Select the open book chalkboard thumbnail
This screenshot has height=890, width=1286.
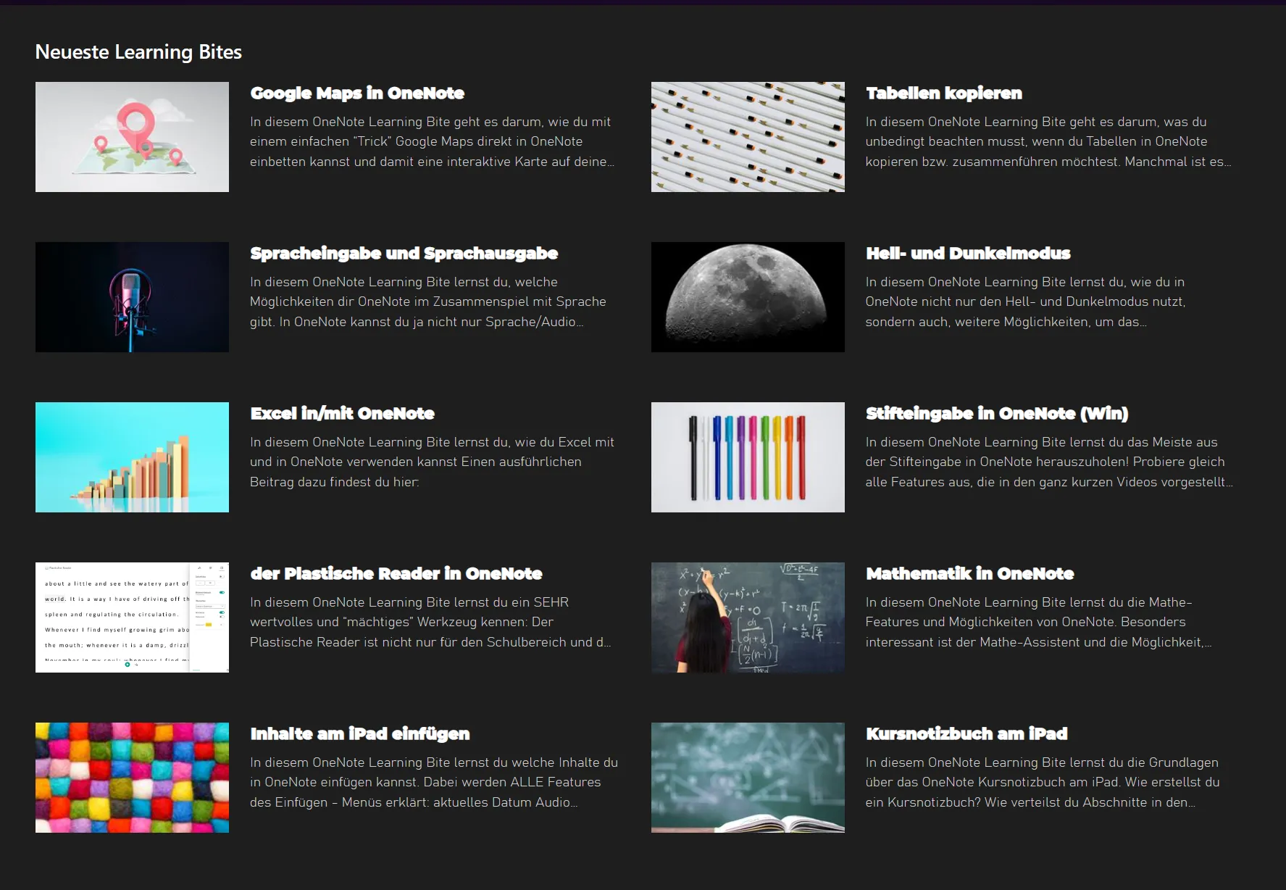(748, 778)
